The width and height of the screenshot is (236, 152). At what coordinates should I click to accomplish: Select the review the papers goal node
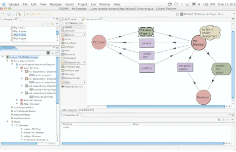221,69
